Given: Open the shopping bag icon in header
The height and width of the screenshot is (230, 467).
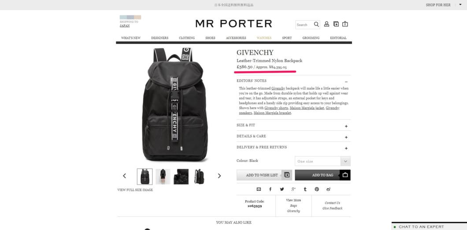Looking at the screenshot, I should (345, 24).
